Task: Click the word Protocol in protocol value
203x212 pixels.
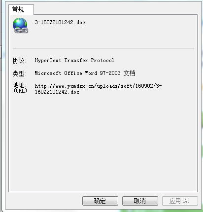Action: point(102,60)
